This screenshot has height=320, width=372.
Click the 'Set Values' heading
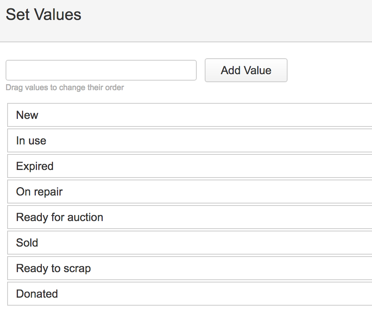click(x=43, y=15)
